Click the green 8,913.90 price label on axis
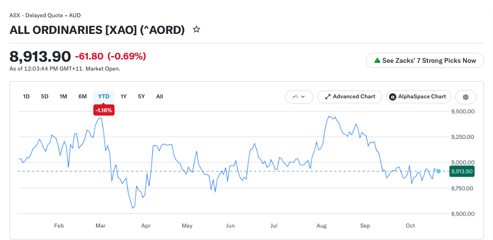 point(461,171)
